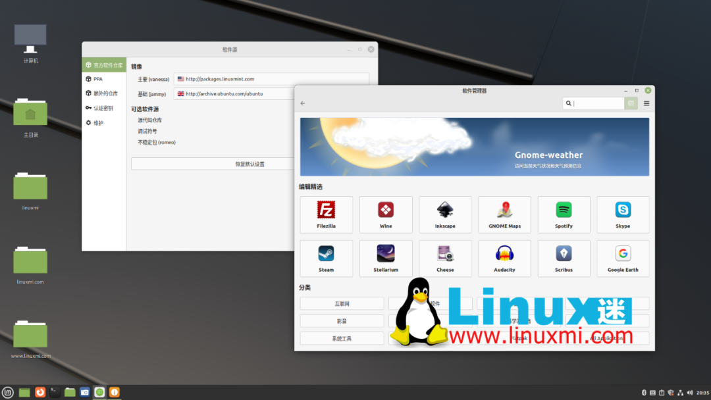Select 维护 tab in Software Sources
711x400 pixels.
104,123
